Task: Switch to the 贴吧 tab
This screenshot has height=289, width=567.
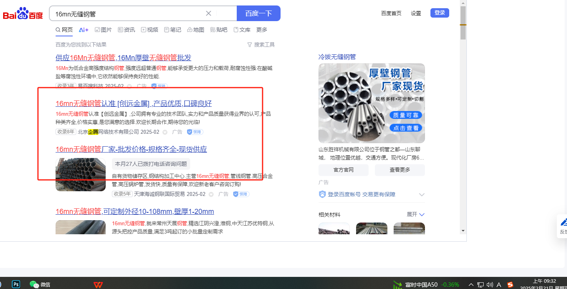Action: point(219,30)
